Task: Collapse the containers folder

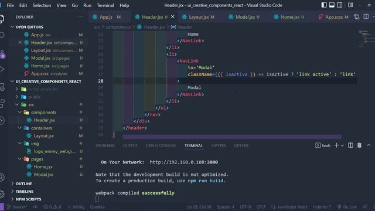Action: (42, 128)
